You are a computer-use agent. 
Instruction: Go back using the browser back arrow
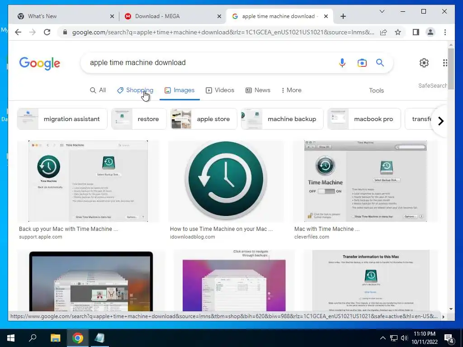18,32
